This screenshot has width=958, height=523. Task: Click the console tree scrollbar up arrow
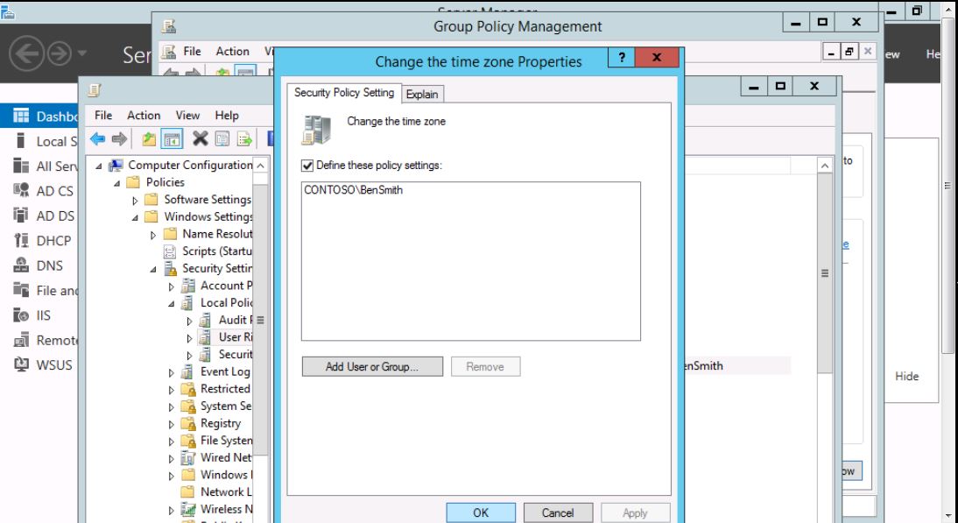[261, 165]
